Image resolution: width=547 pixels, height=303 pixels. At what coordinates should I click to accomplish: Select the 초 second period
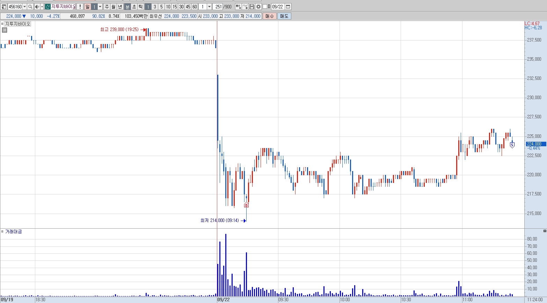tap(134, 7)
